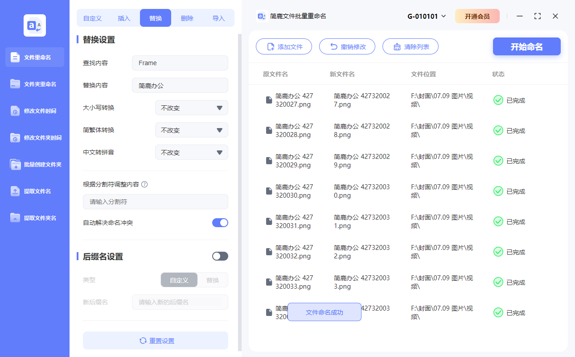Click the 已完成 checkmark for 427320027.png
The image size is (575, 357).
[498, 100]
